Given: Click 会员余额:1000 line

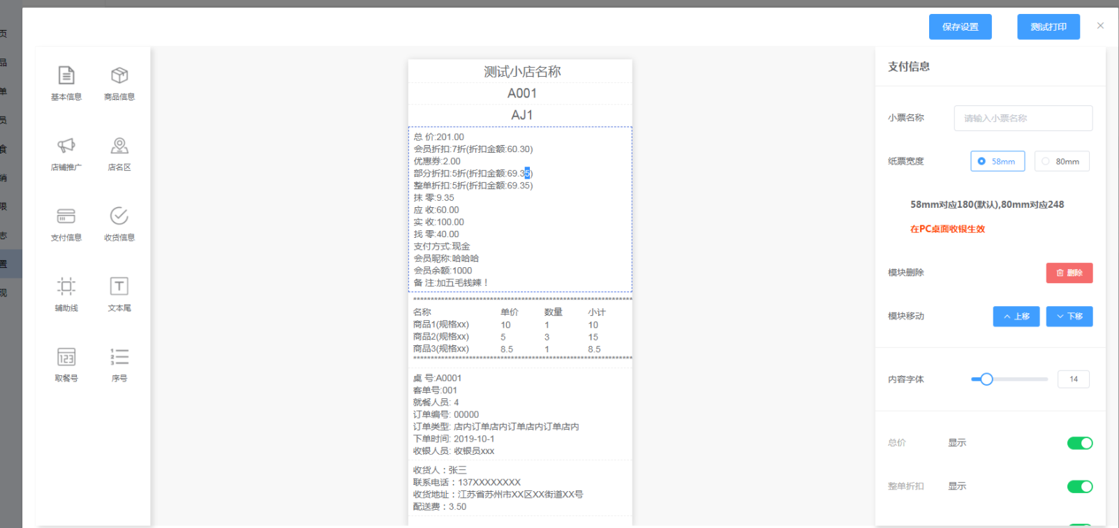Looking at the screenshot, I should [x=443, y=271].
